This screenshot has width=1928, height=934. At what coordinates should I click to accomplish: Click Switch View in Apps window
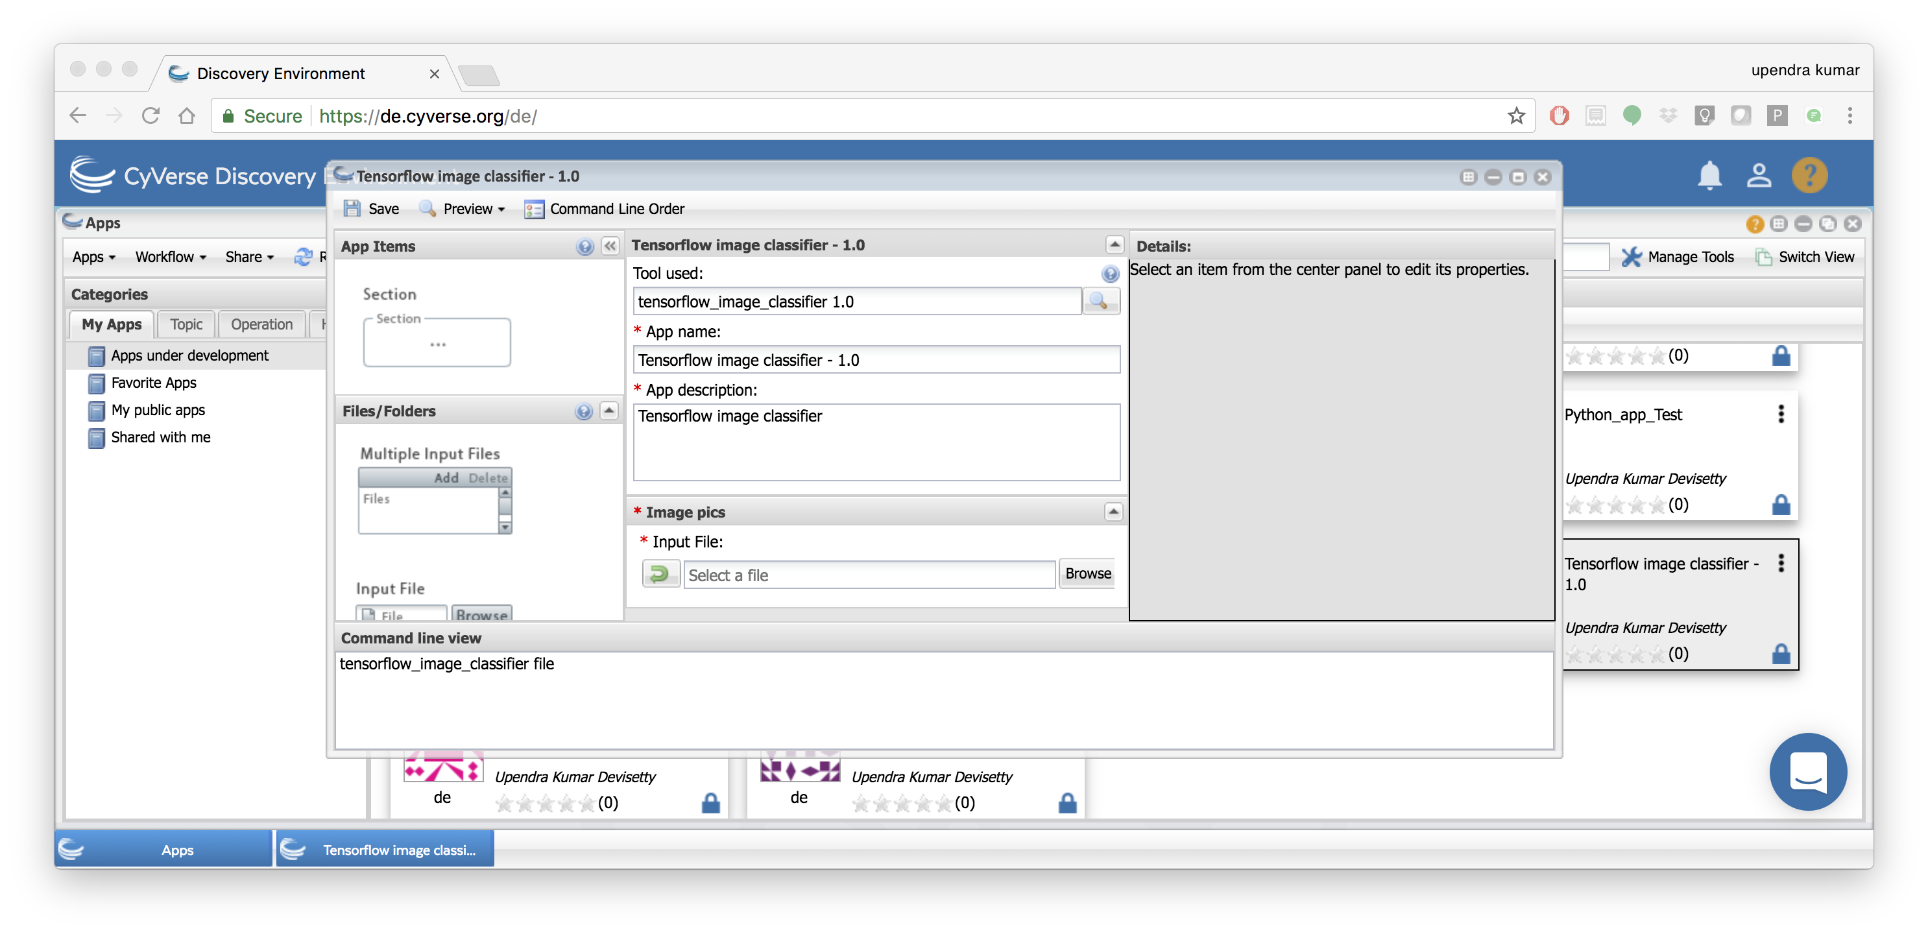coord(1805,257)
